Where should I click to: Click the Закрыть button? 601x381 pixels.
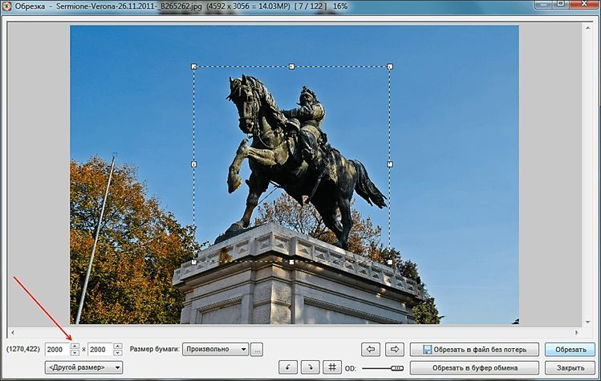[x=571, y=367]
